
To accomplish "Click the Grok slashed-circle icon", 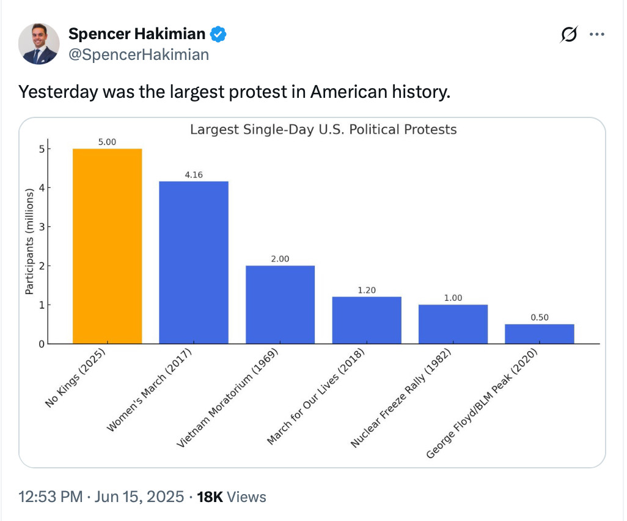I will pos(568,34).
